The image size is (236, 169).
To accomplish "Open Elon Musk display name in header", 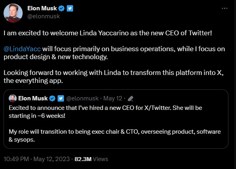I will [x=42, y=8].
